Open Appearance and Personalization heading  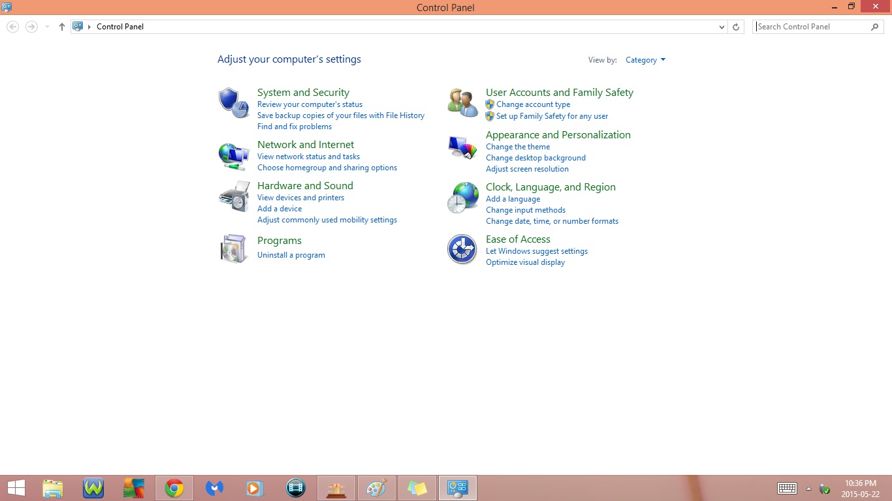pos(558,135)
